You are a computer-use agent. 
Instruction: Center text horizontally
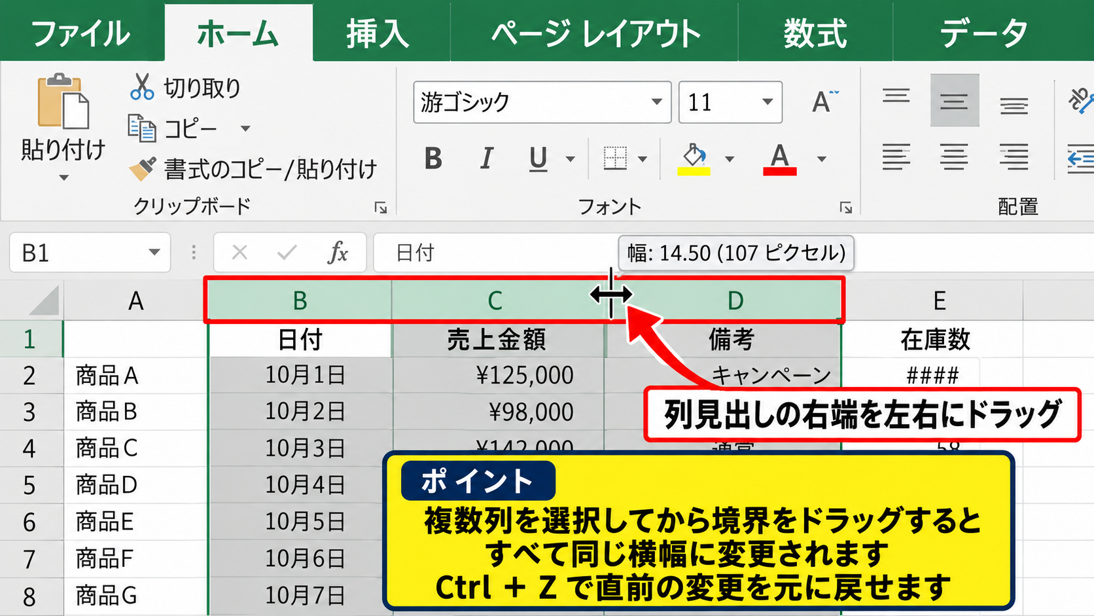coord(955,157)
